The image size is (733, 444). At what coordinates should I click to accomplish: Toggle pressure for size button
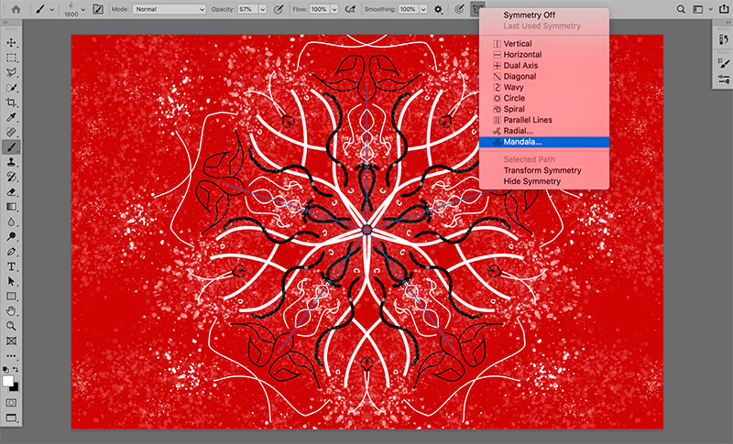coord(459,9)
